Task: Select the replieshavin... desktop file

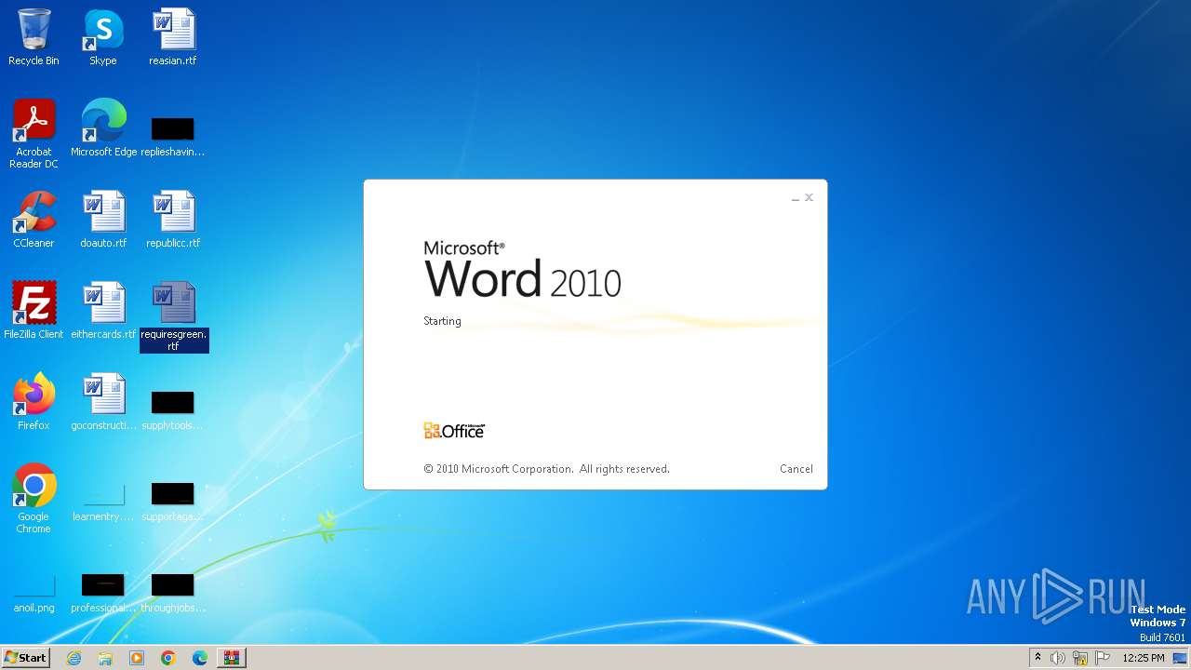Action: point(173,135)
